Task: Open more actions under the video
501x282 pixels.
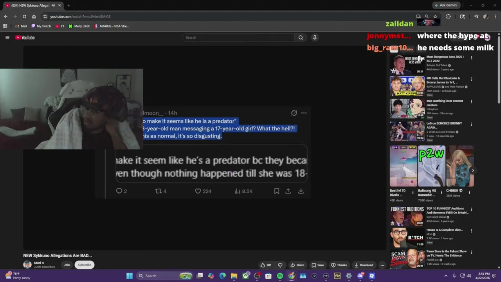Action: [x=382, y=265]
